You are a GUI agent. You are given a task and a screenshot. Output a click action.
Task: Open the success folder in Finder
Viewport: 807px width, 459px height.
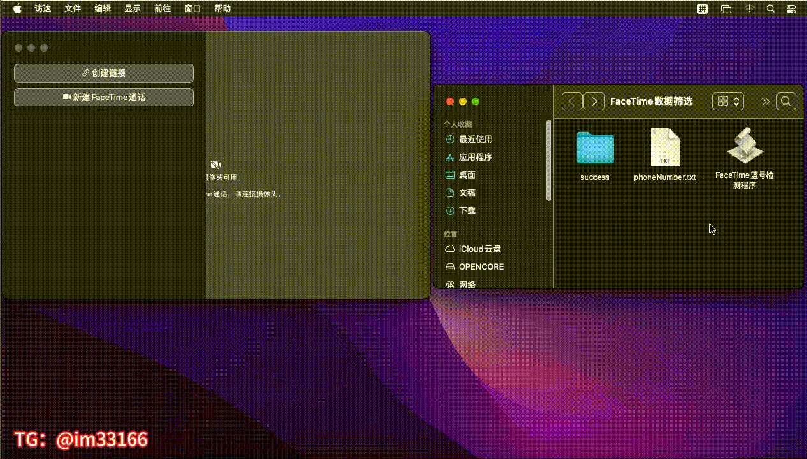(x=595, y=148)
